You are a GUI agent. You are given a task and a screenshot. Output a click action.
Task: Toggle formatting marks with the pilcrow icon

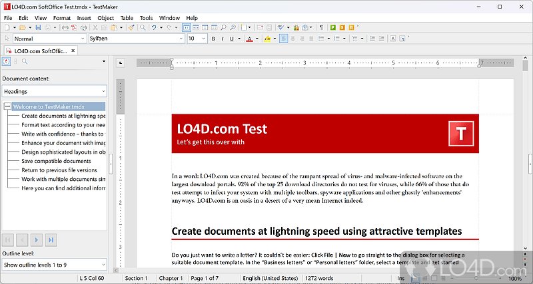click(321, 27)
